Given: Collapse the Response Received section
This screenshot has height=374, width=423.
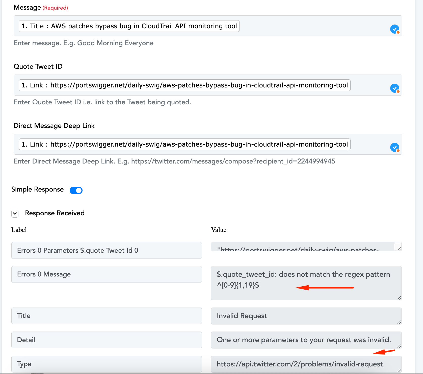Looking at the screenshot, I should pyautogui.click(x=15, y=214).
